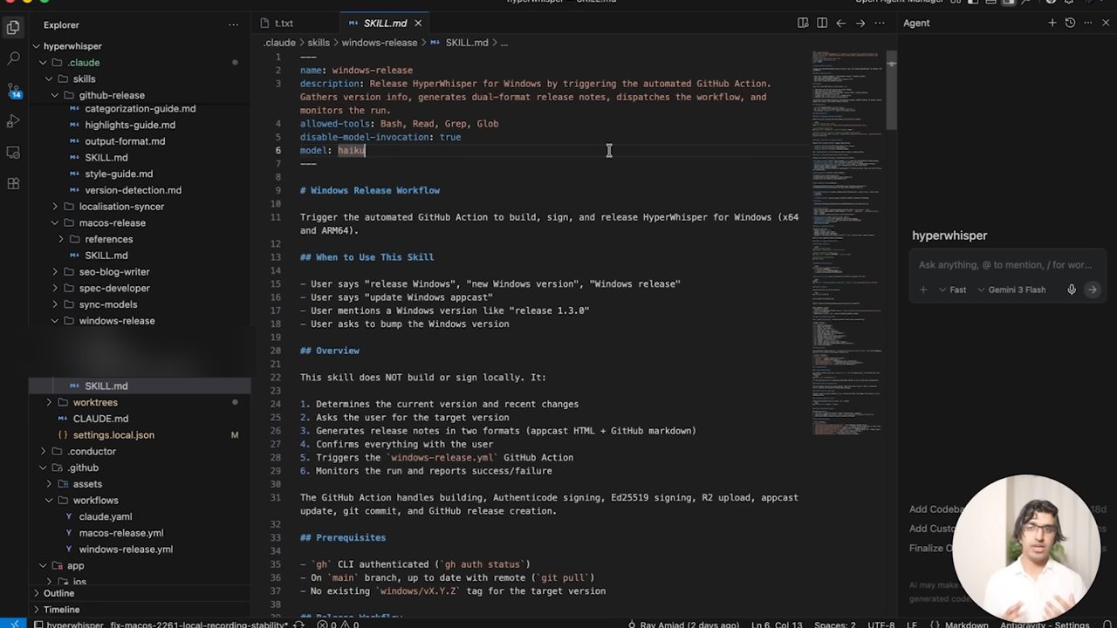Open the Gemini 3 Flash model dropdown

(x=1011, y=290)
